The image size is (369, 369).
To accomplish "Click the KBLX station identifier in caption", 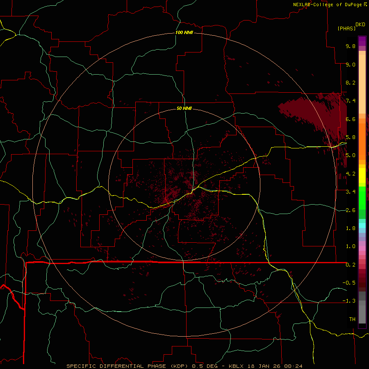I will (237, 366).
